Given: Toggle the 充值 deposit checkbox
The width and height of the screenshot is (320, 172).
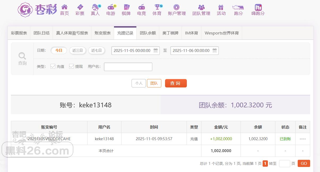Looking at the screenshot, I should [x=53, y=66].
